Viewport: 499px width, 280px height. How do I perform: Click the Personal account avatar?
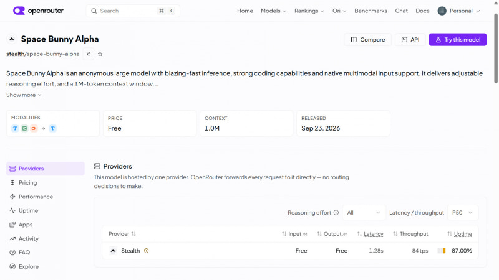442,11
